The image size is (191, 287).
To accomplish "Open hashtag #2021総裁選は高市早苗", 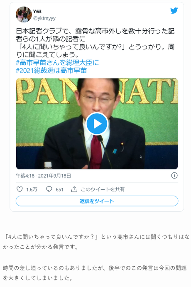I will point(51,71).
